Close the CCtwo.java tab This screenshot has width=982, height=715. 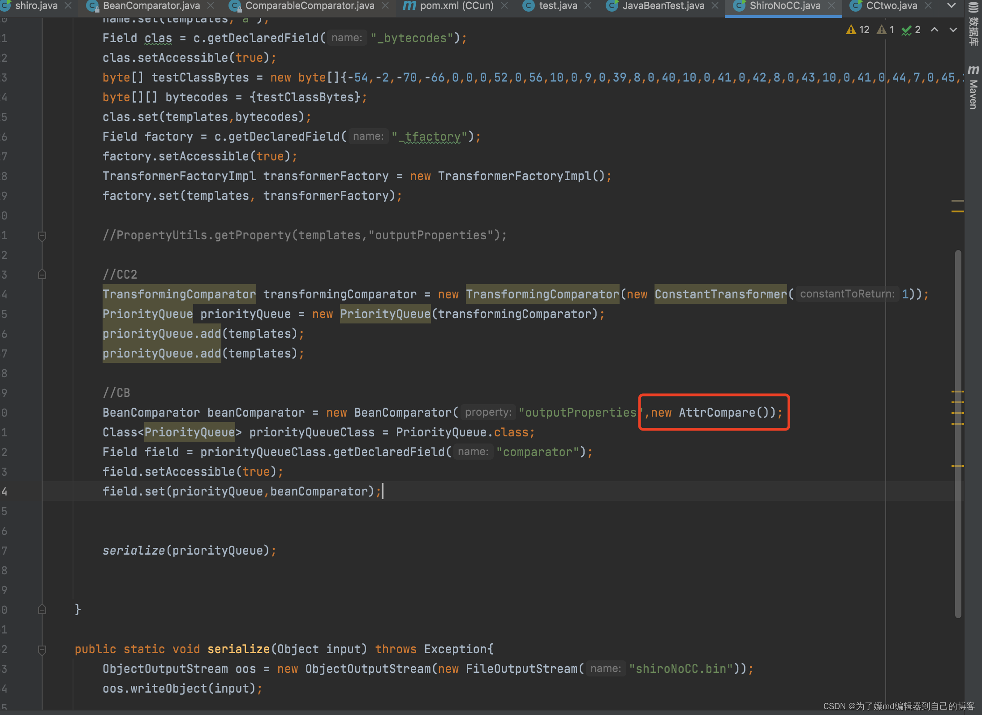tap(928, 6)
